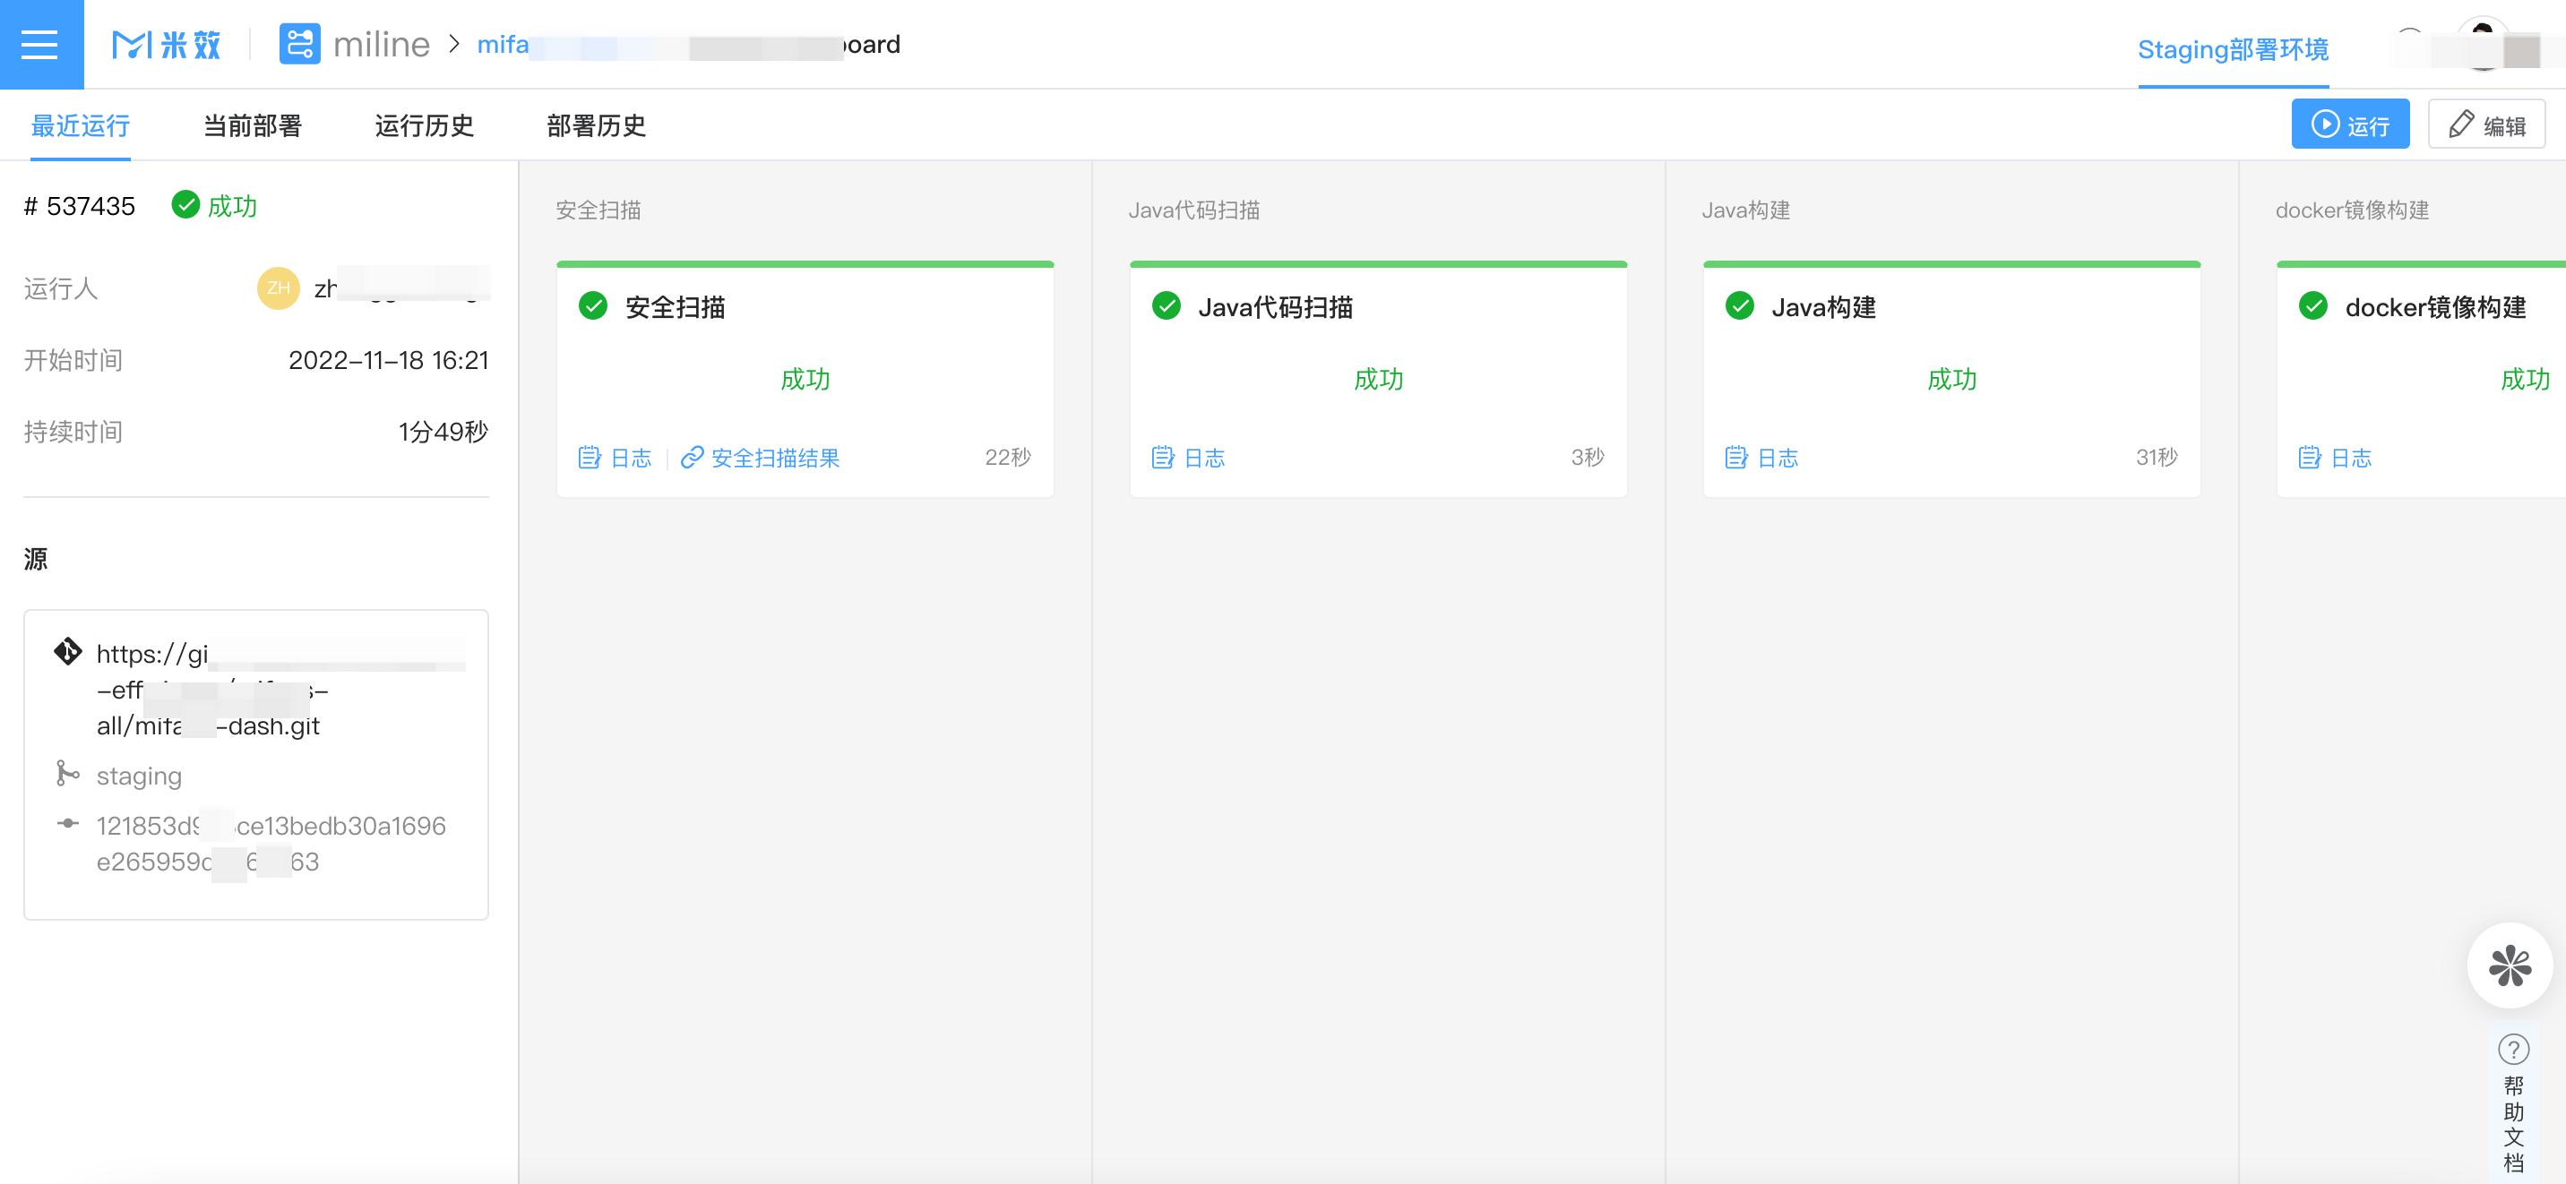Viewport: 2566px width, 1184px height.
Task: Switch to the 当前部署 tab
Action: [x=252, y=125]
